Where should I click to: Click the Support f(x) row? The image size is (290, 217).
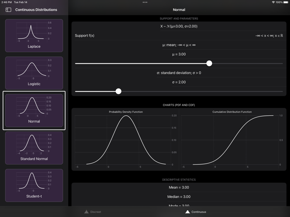click(179, 36)
